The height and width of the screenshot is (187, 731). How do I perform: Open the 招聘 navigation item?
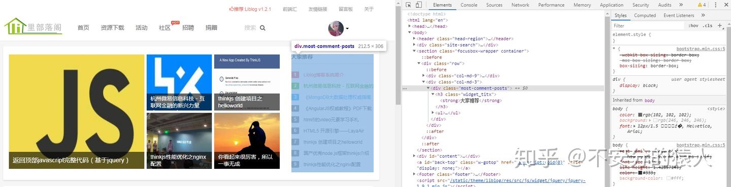click(x=188, y=28)
